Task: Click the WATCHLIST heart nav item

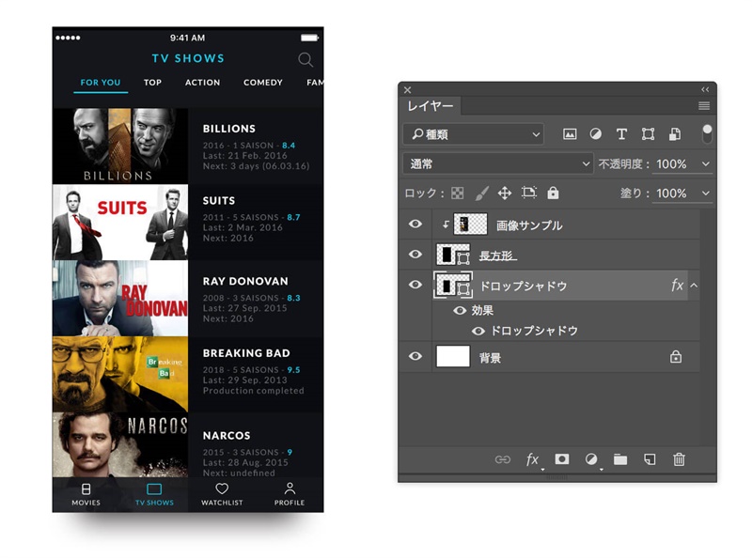Action: tap(222, 495)
